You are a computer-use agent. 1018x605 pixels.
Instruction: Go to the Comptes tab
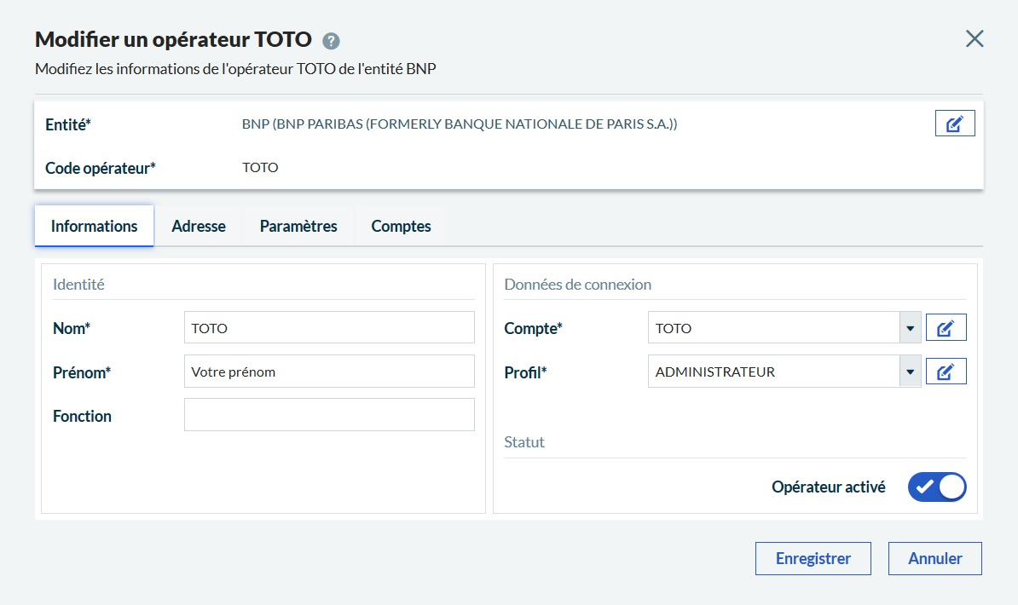click(401, 226)
